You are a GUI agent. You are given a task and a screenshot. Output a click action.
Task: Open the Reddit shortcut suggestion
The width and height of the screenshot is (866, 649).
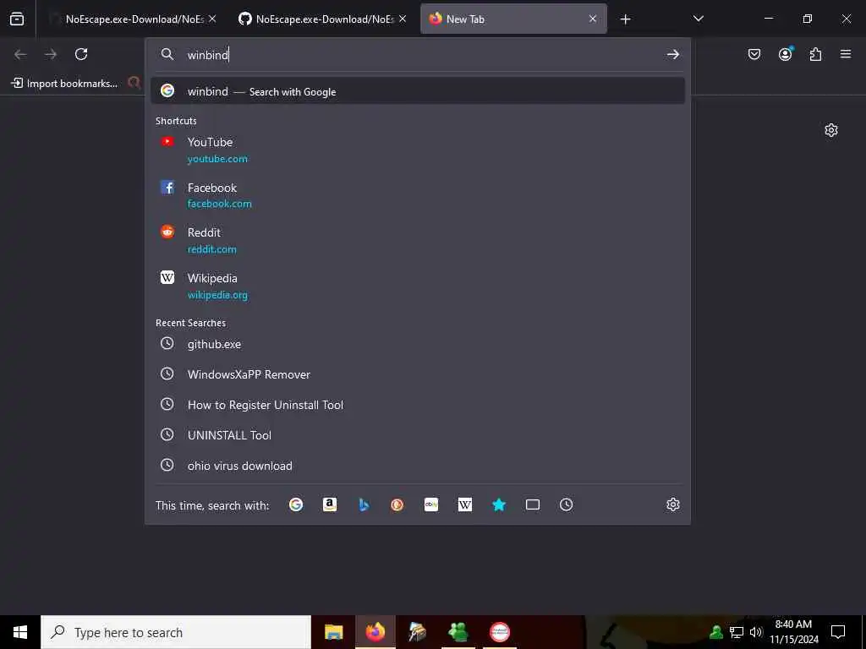tap(418, 241)
